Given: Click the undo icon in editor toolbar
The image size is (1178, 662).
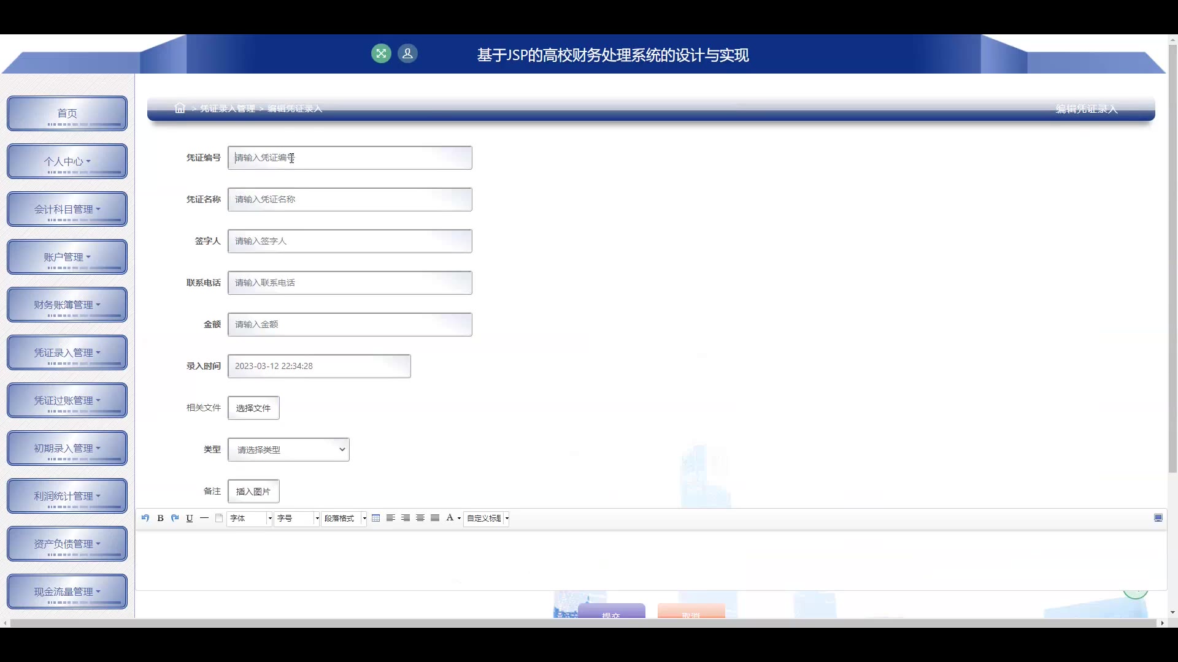Looking at the screenshot, I should [x=145, y=518].
